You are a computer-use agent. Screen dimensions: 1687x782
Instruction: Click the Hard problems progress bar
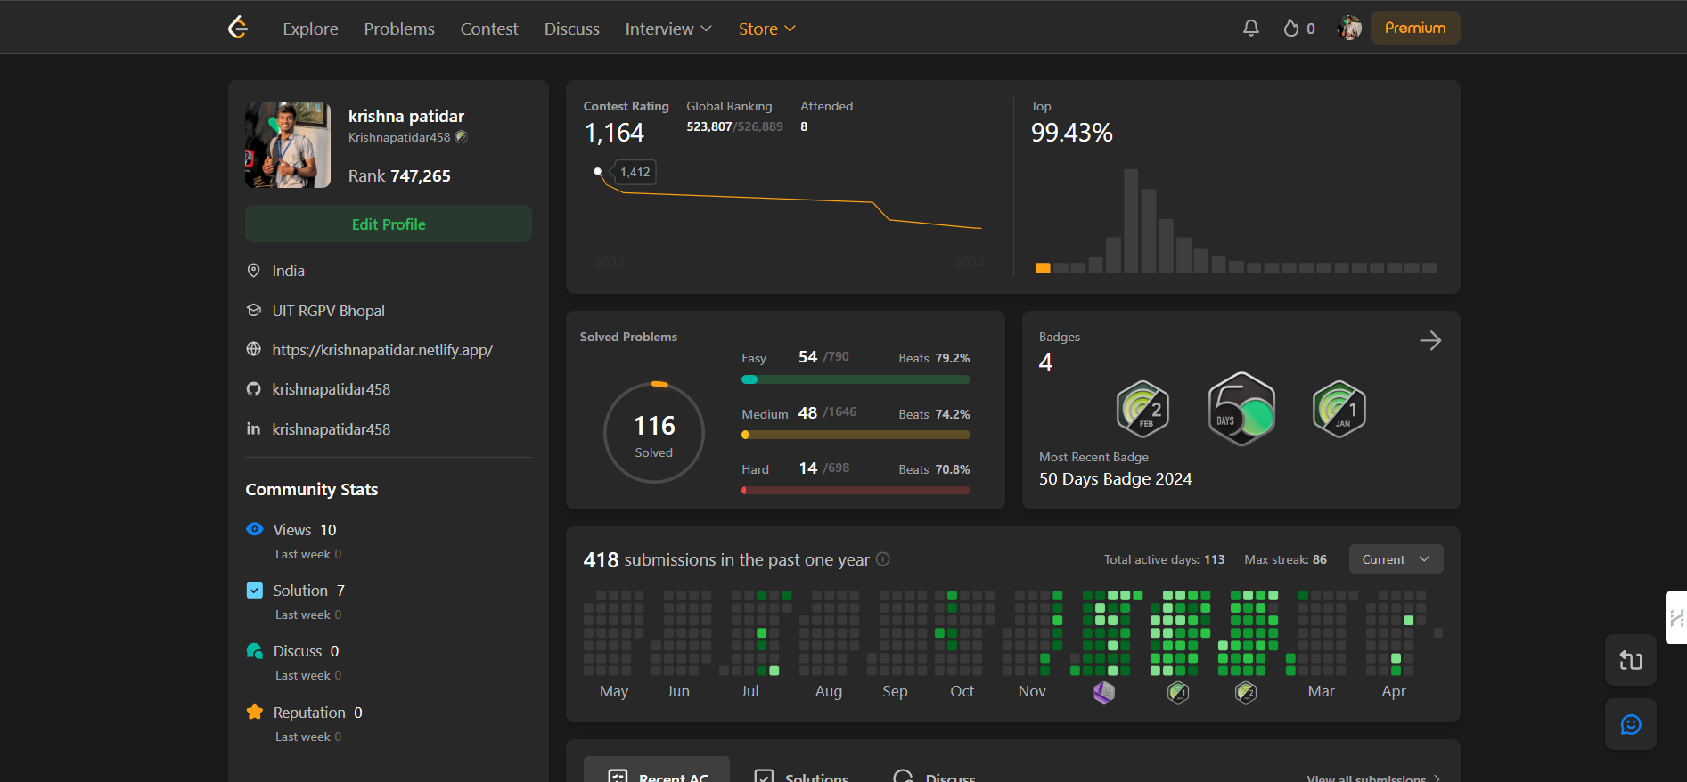click(856, 490)
